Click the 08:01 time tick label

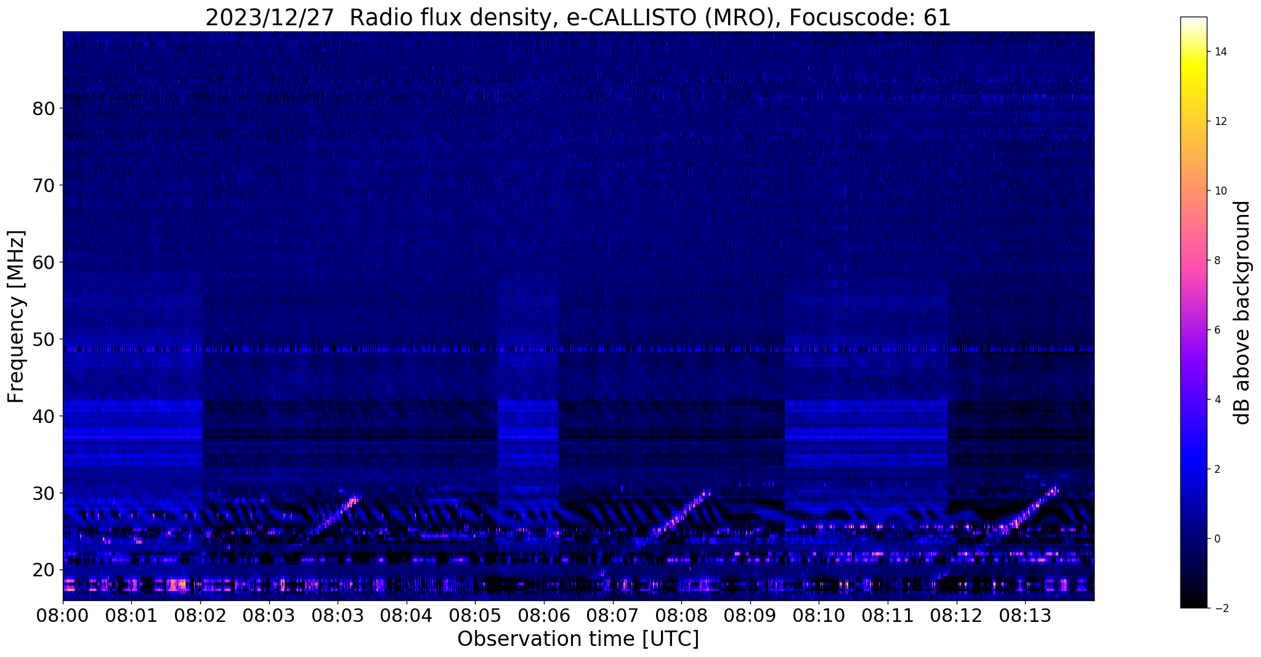(132, 615)
